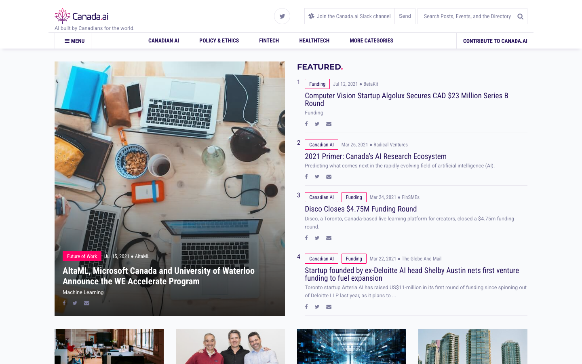Image resolution: width=582 pixels, height=364 pixels.
Task: Click Canadian AI tag on Shelby Austin article
Action: 321,258
